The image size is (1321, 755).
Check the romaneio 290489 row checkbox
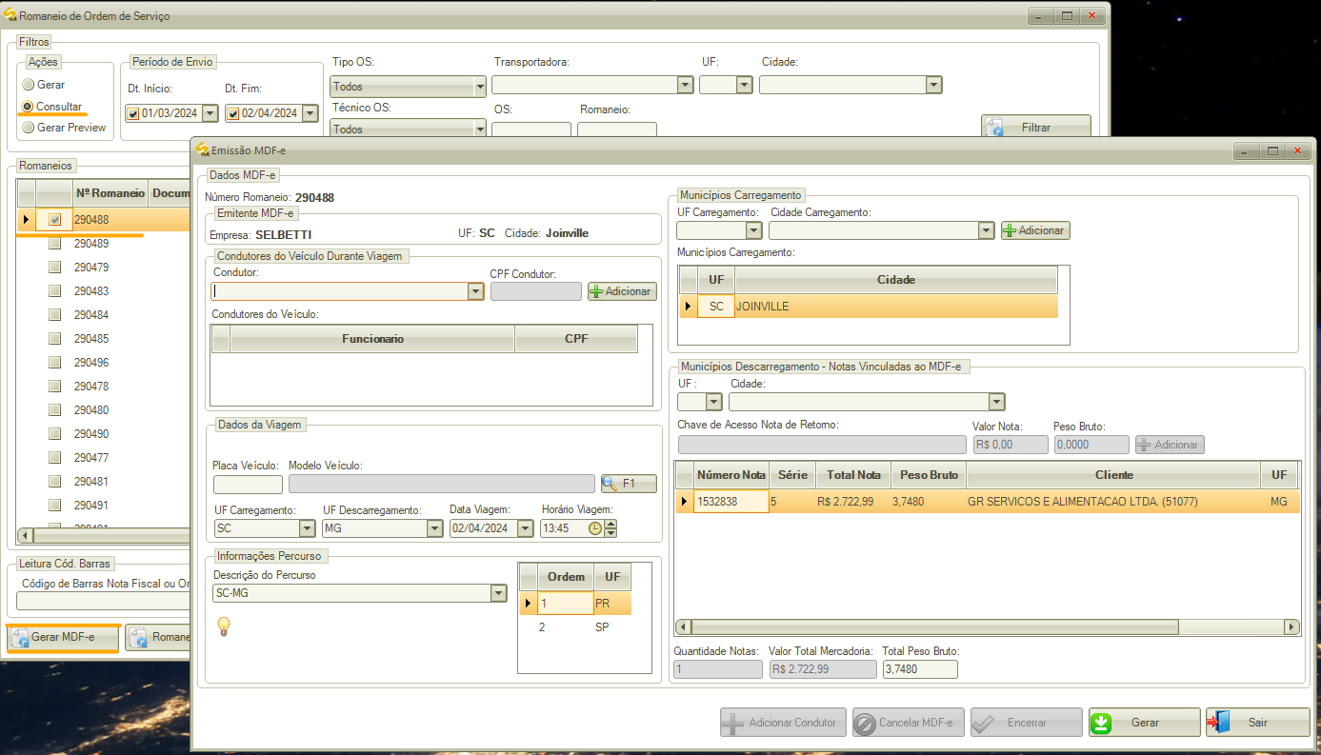click(54, 244)
